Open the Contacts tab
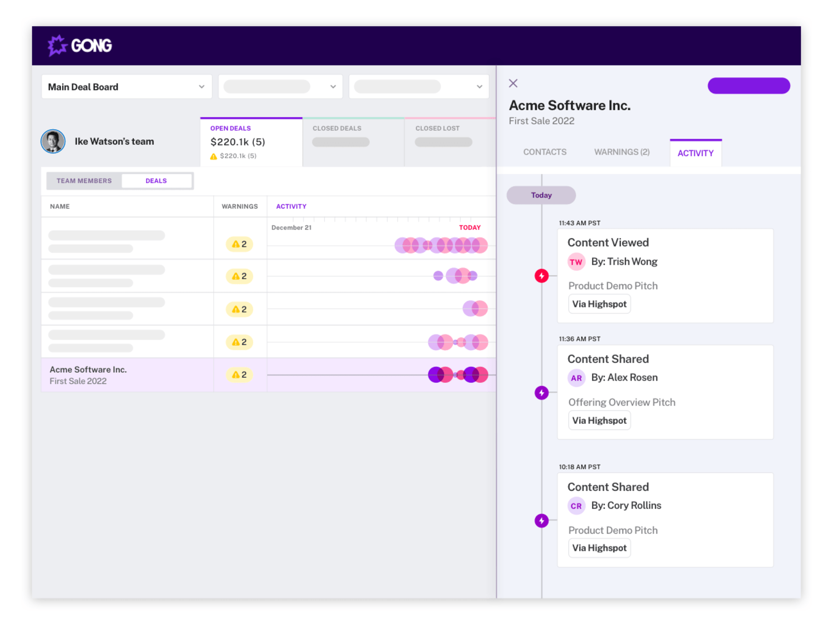The height and width of the screenshot is (633, 833). (x=545, y=152)
